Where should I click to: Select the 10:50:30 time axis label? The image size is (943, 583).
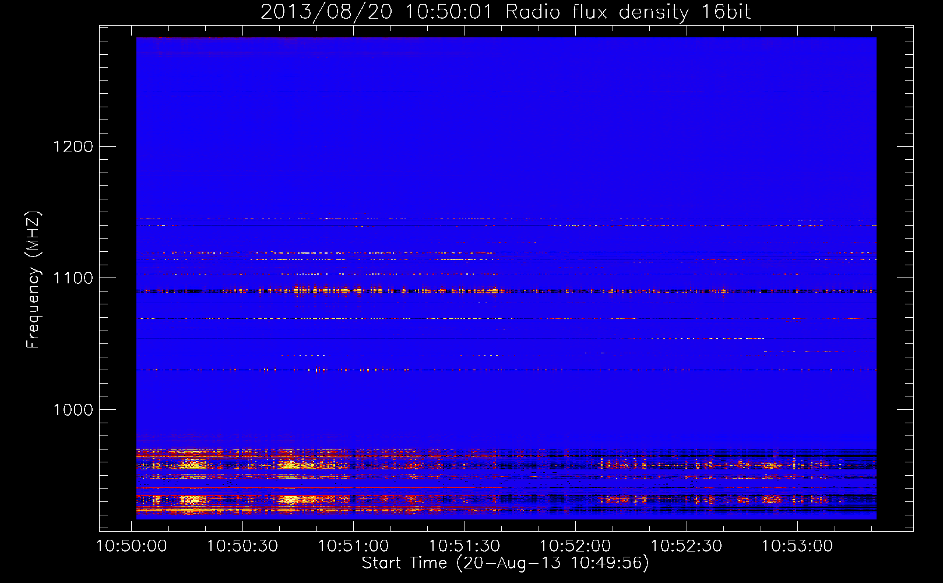242,546
